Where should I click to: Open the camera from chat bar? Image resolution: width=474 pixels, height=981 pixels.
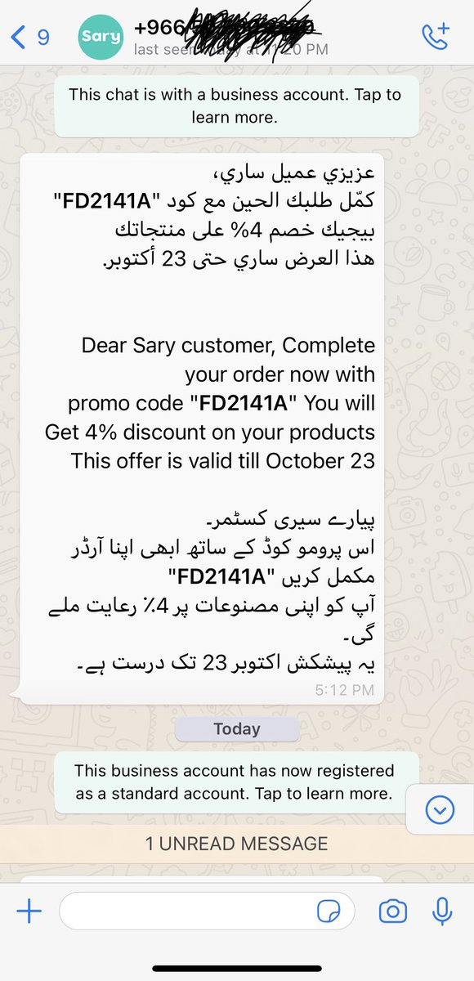393,912
